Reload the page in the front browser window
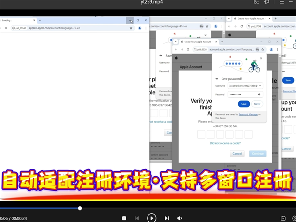The height and width of the screenshot is (222, 296). [189, 49]
